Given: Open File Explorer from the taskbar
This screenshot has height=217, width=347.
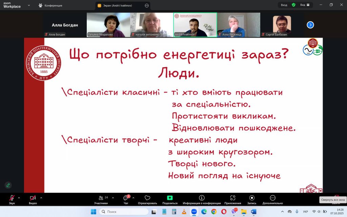Looking at the screenshot, I should click(244, 212).
